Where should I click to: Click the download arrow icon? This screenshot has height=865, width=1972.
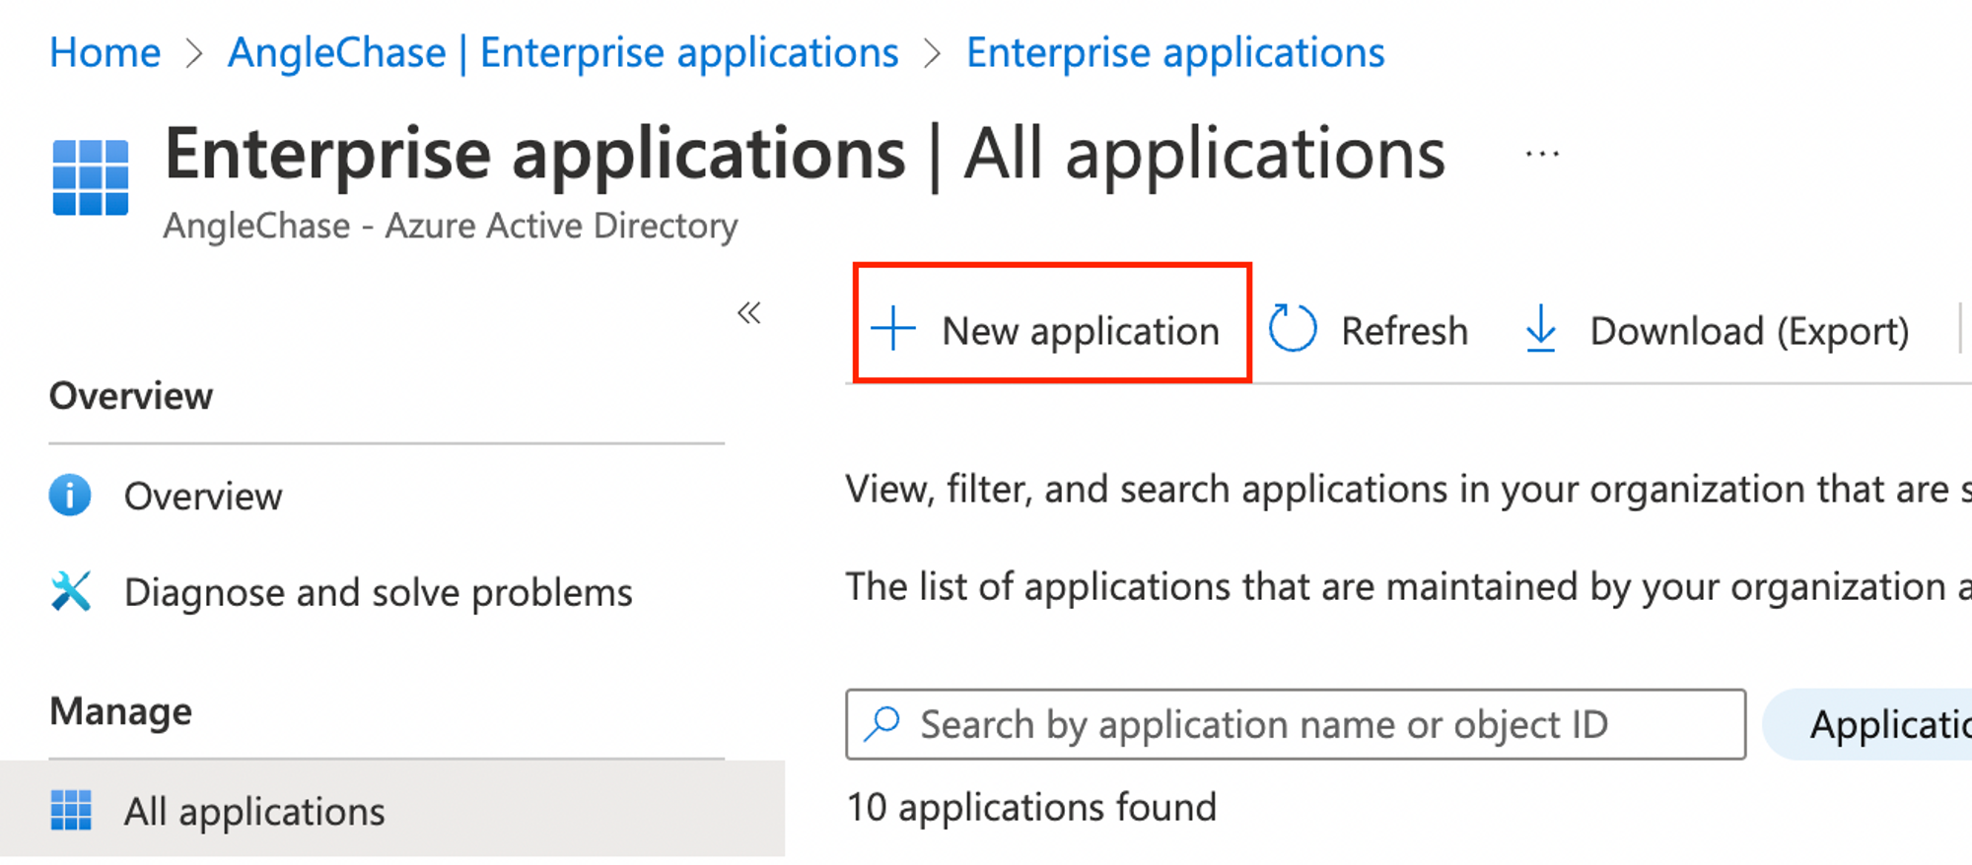[x=1540, y=329]
